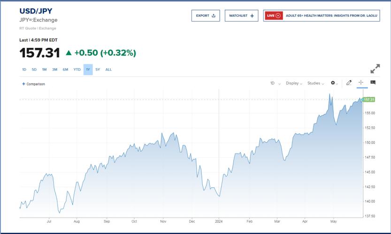Open the 1D interval dropdown
391x234 pixels.
pos(275,83)
